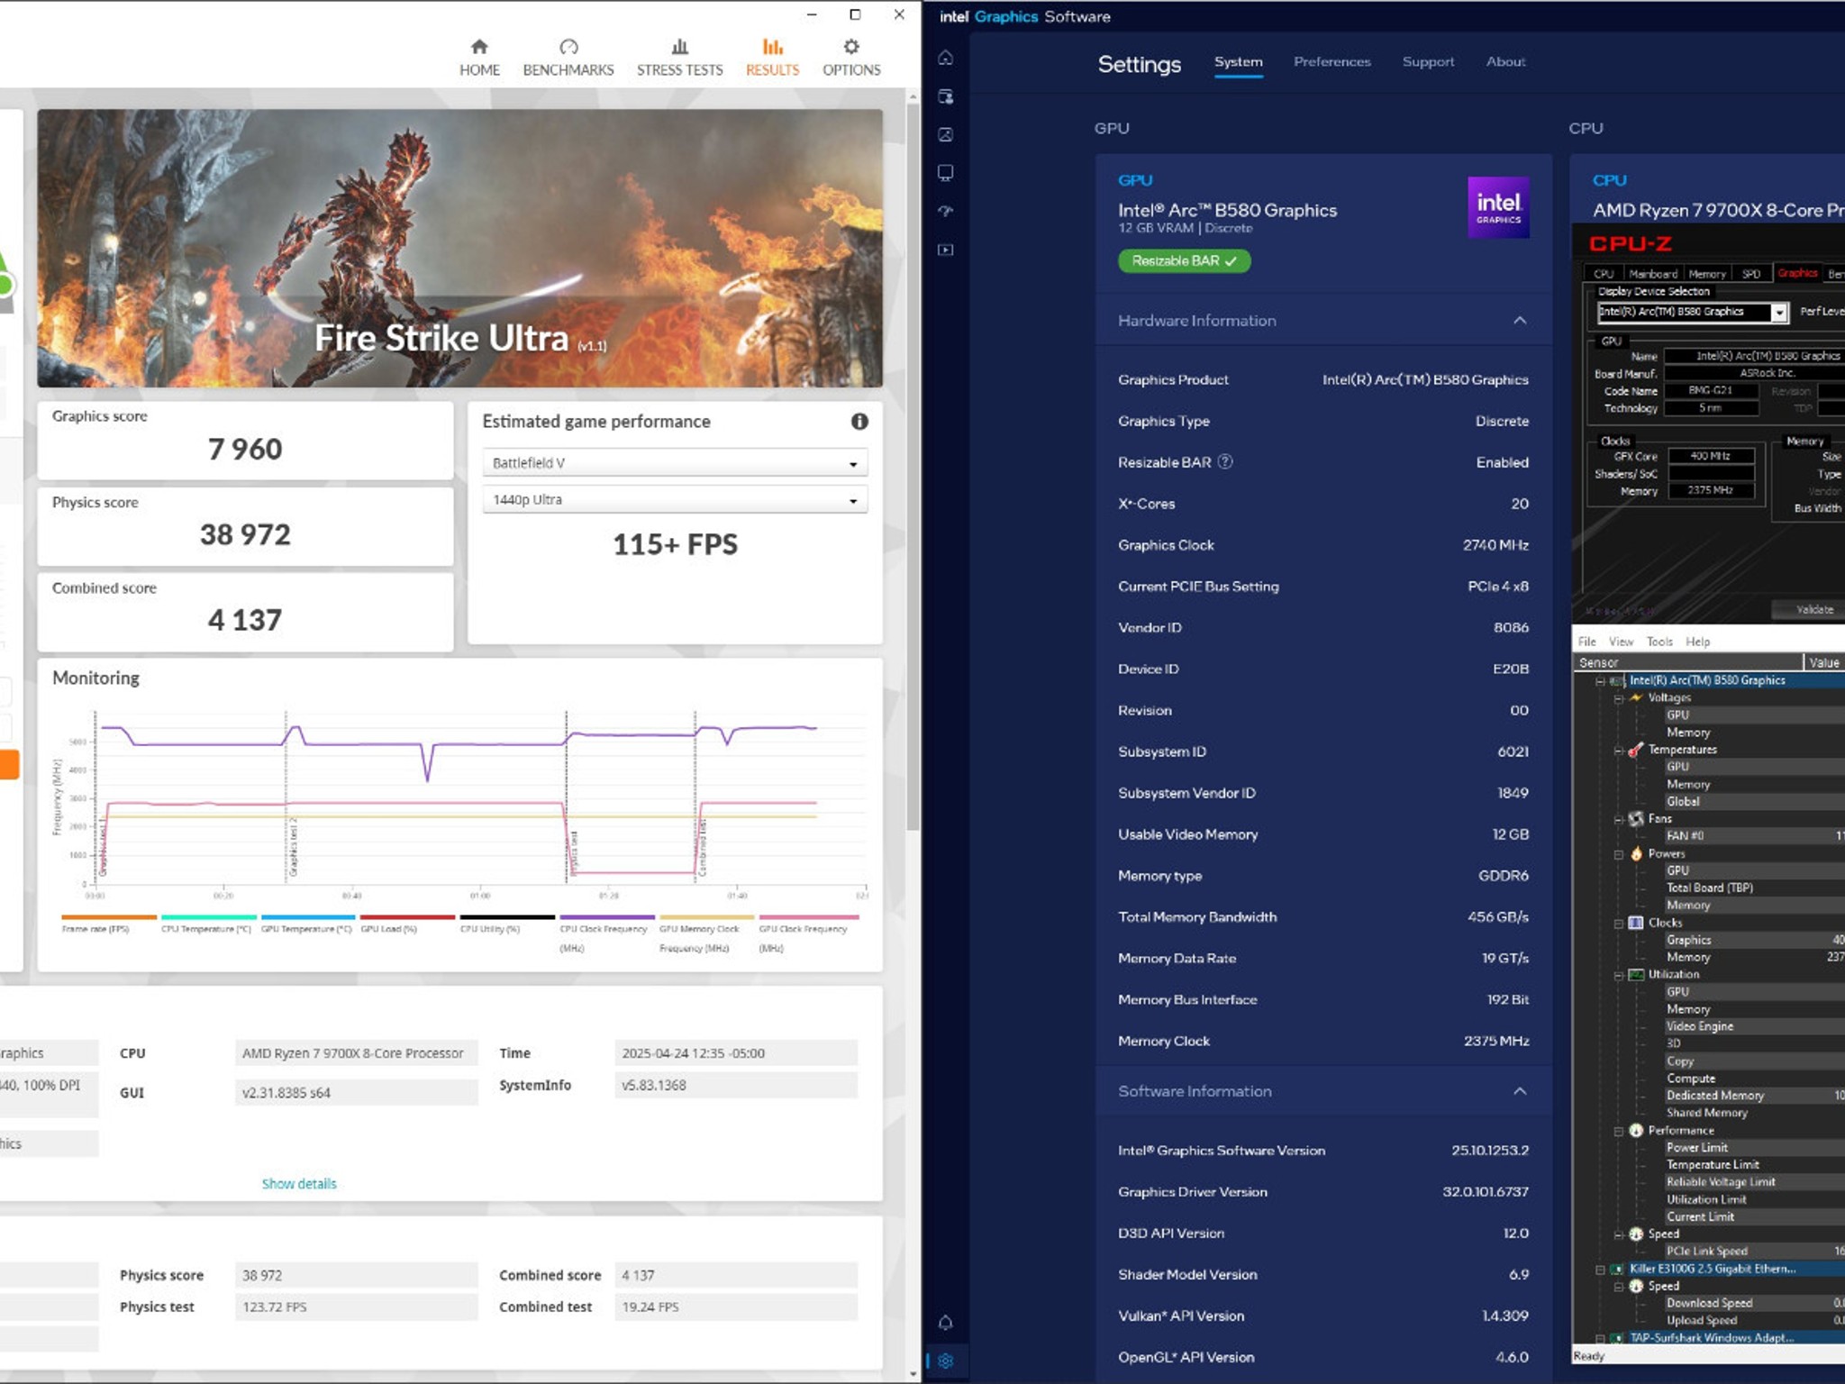Screen dimensions: 1845x1384
Task: Open the Battlefield V game dropdown
Action: tap(675, 462)
